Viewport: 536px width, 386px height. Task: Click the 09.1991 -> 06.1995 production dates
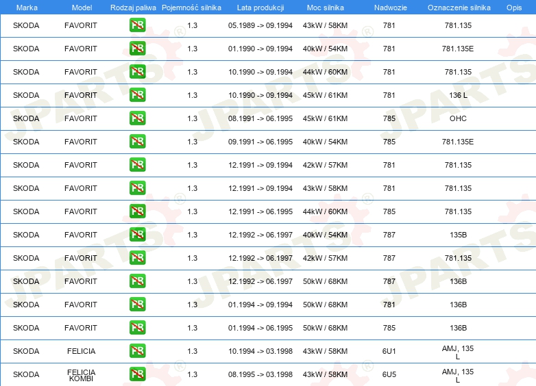260,142
